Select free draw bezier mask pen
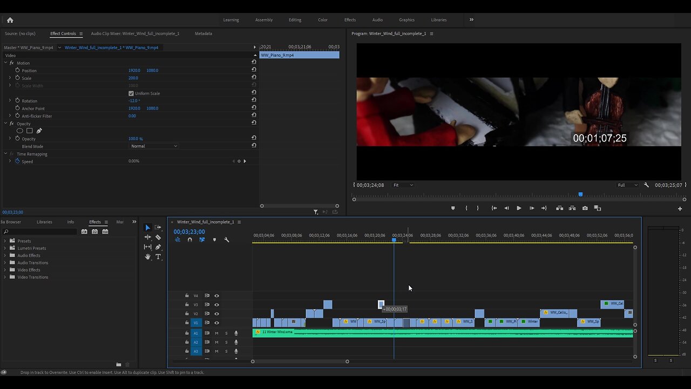The height and width of the screenshot is (389, 691). pyautogui.click(x=39, y=131)
